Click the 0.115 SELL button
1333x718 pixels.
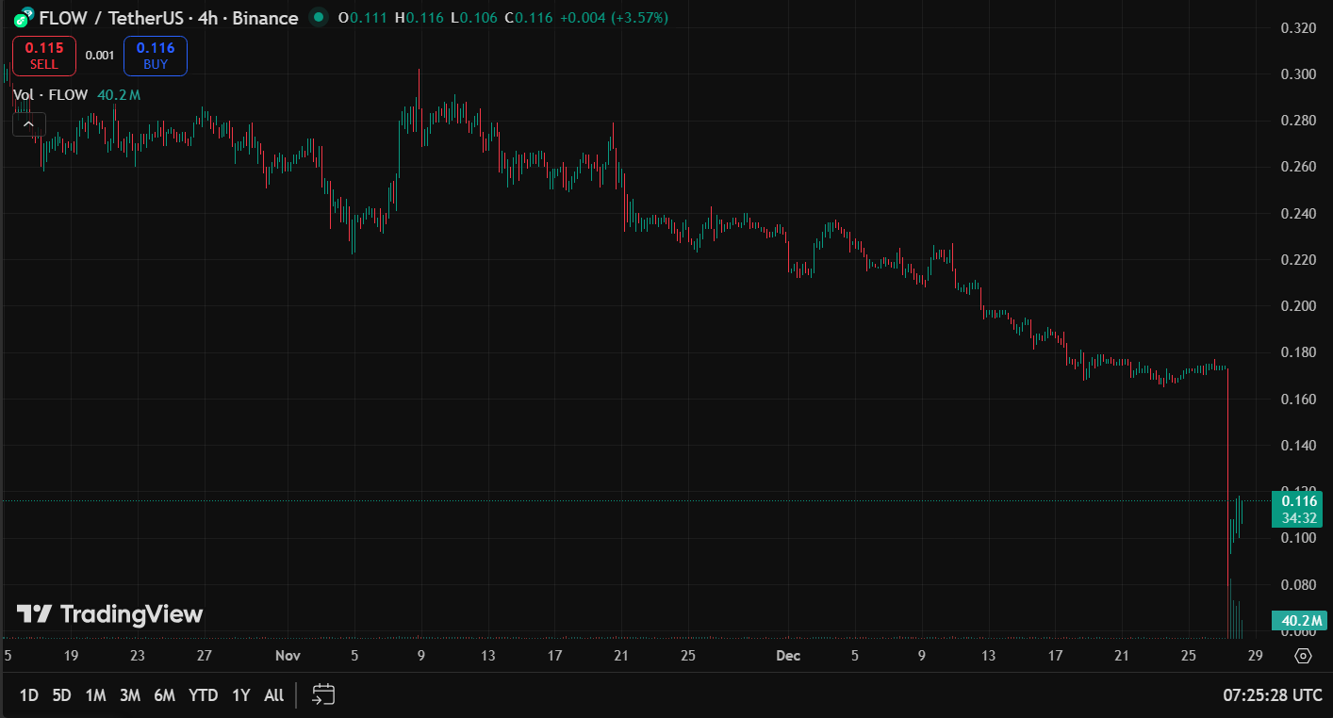click(44, 56)
